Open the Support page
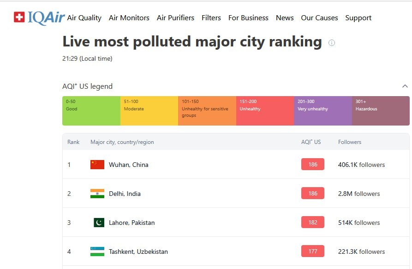 tap(358, 18)
